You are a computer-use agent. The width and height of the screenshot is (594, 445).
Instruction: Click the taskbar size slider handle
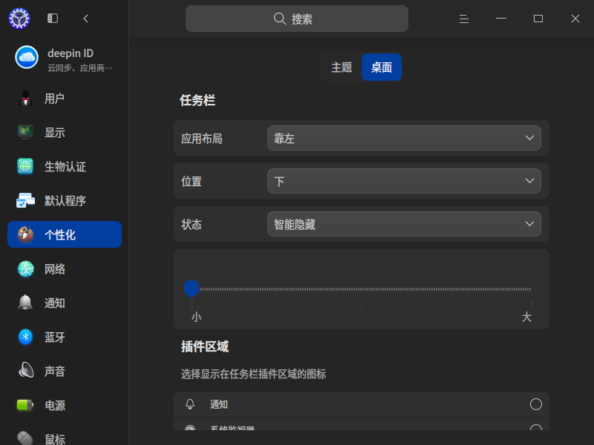point(192,289)
